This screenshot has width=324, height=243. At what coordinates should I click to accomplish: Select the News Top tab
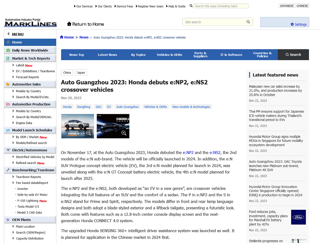77,55
